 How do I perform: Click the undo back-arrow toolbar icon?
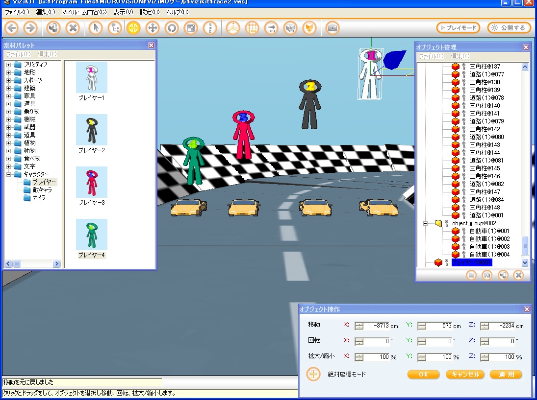point(12,28)
